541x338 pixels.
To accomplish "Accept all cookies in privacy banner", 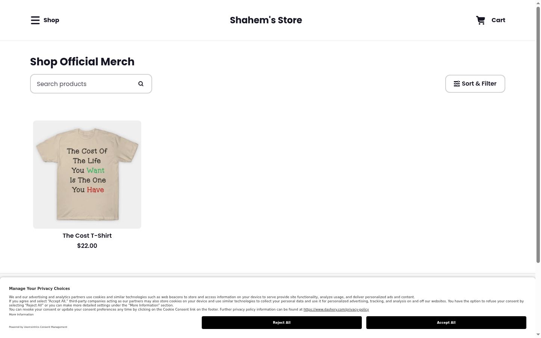I will click(446, 323).
